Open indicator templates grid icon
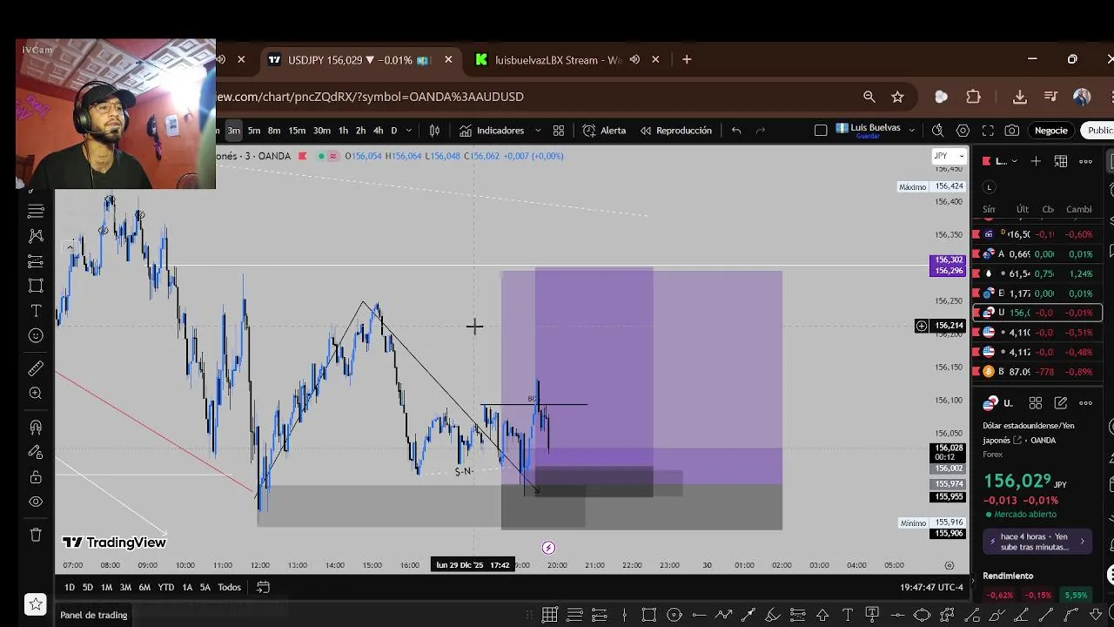The height and width of the screenshot is (627, 1114). point(559,131)
